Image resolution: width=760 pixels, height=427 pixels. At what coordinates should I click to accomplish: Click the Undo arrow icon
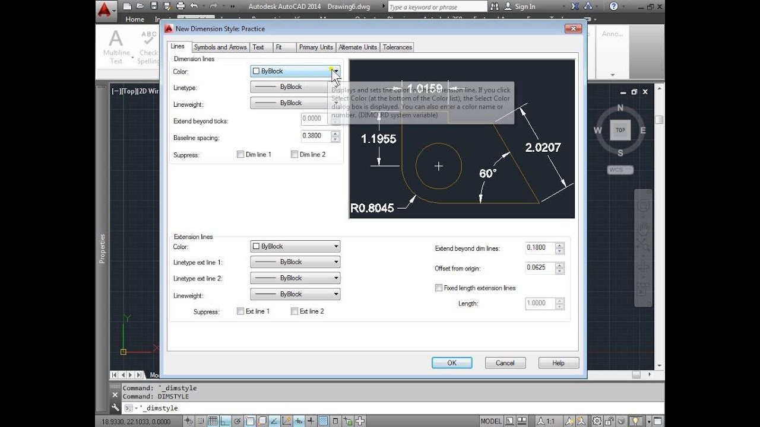pos(194,6)
